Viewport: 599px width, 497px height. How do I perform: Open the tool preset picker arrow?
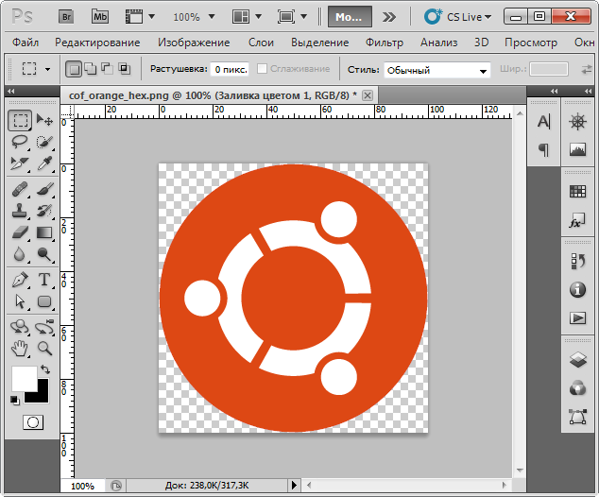[x=48, y=69]
